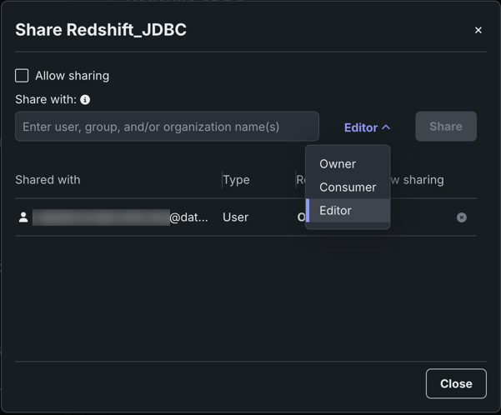Close the share dialog with the X icon
This screenshot has width=501, height=415.
pos(478,30)
